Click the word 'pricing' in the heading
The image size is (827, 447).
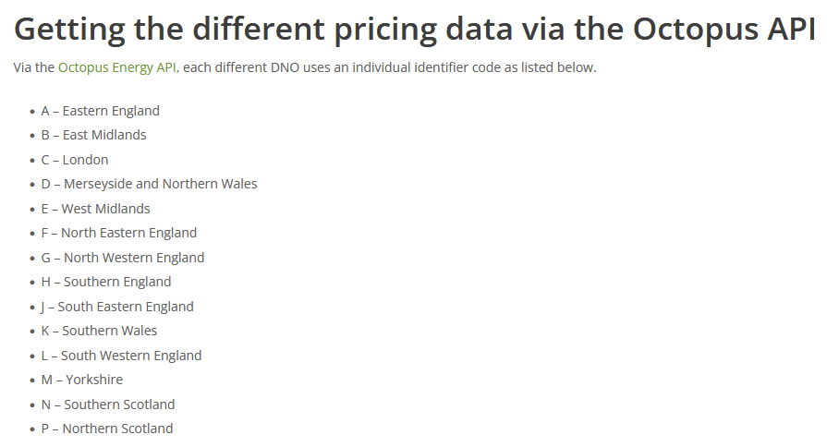pyautogui.click(x=385, y=29)
